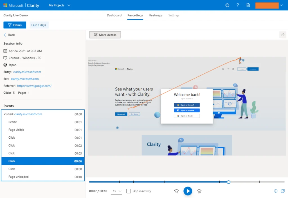The width and height of the screenshot is (288, 198).
Task: Open the Entry clarity.microsoft.com link
Action: [x=27, y=72]
